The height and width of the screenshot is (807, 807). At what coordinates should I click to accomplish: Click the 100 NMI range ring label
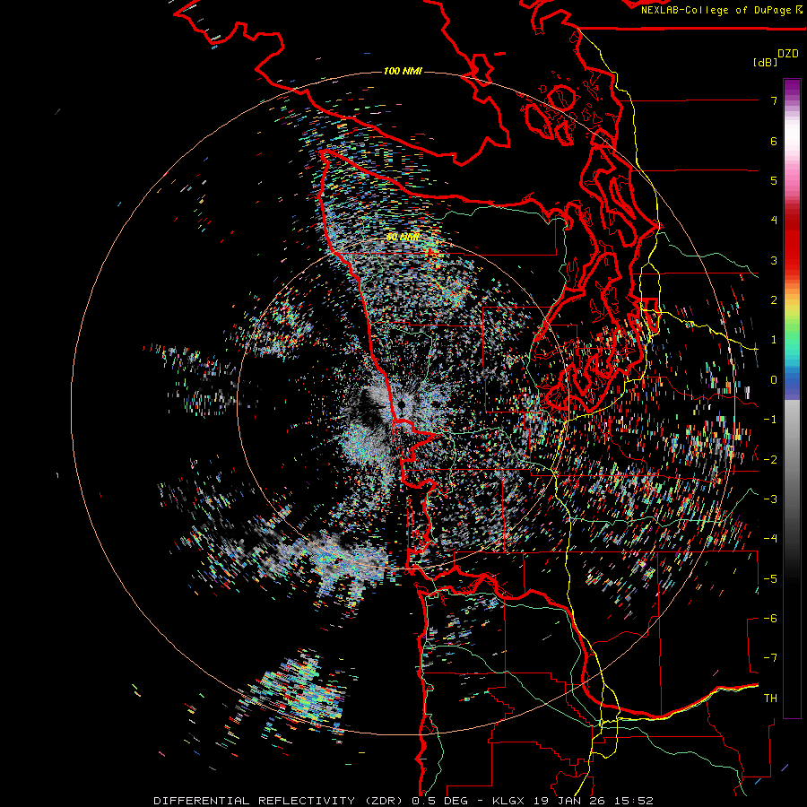(403, 71)
